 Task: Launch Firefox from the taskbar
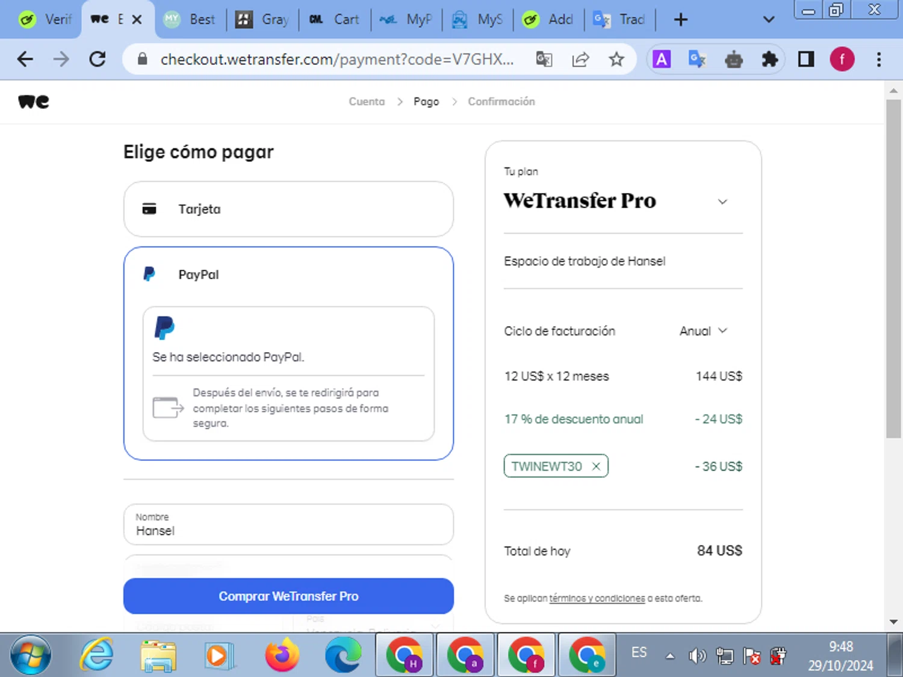coord(282,655)
